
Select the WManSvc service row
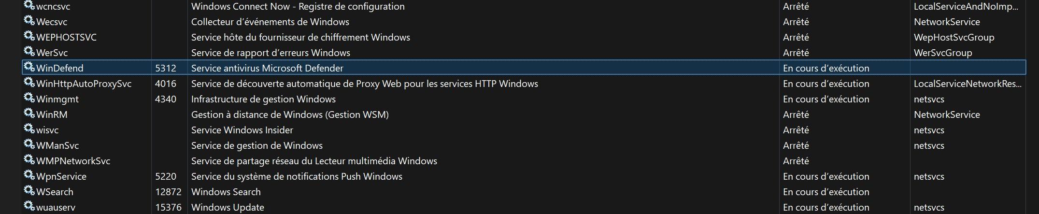524,145
